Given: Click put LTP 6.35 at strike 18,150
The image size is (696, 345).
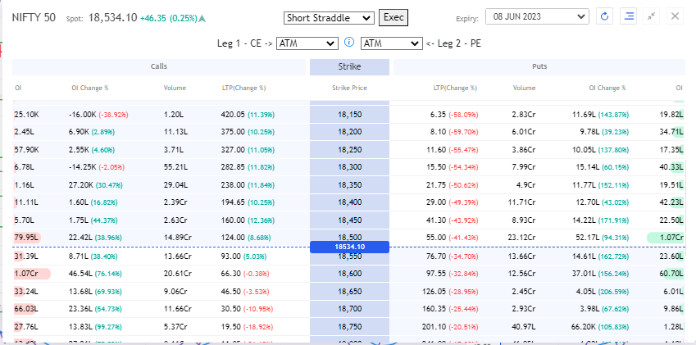Looking at the screenshot, I should click(439, 115).
